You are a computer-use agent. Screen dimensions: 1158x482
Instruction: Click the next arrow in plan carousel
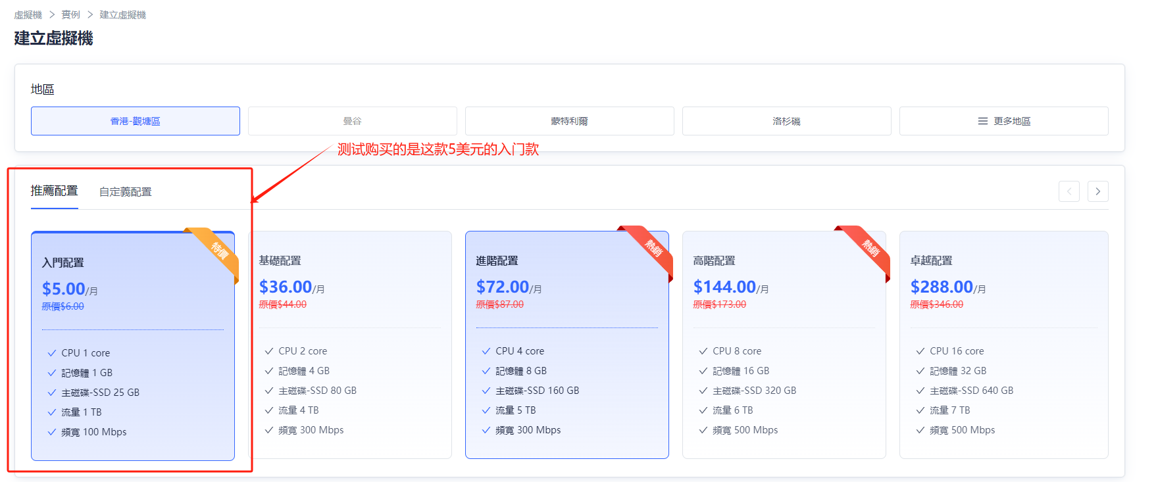[1097, 191]
